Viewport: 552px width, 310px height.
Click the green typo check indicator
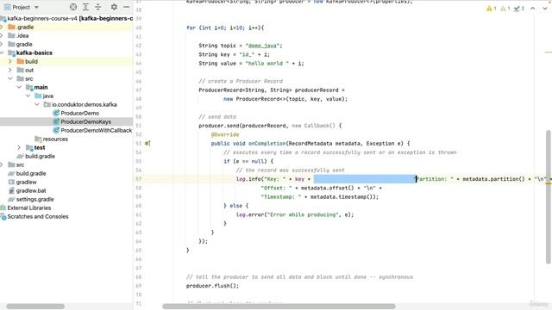[519, 9]
